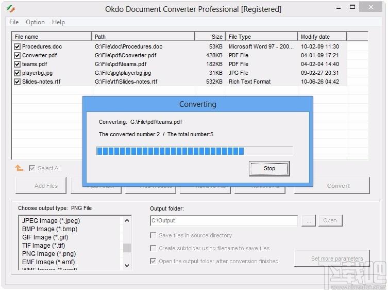388x290 pixels.
Task: Open the File menu
Action: 14,22
